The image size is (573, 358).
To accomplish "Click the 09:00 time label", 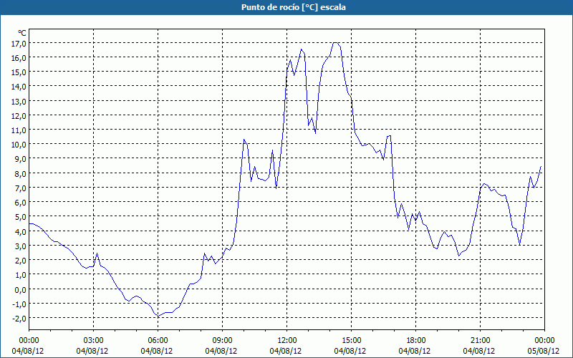I will coord(222,341).
